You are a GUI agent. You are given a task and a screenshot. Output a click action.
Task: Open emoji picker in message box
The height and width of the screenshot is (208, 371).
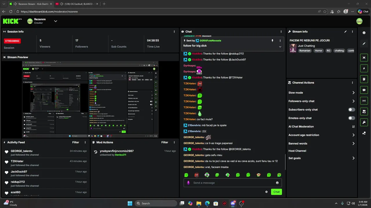coord(277,183)
